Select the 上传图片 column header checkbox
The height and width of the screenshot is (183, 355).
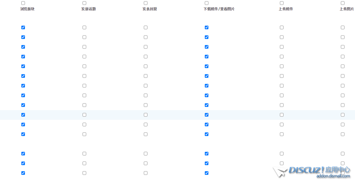click(x=343, y=3)
